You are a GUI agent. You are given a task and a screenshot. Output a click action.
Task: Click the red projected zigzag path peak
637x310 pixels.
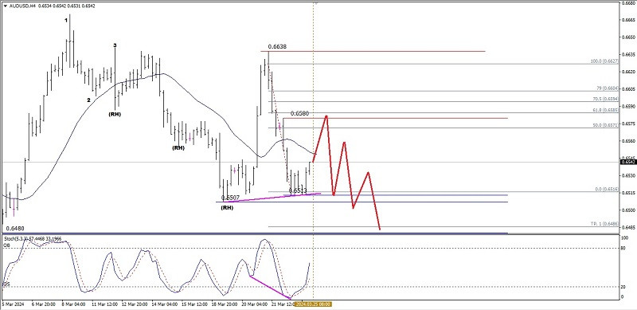326,116
